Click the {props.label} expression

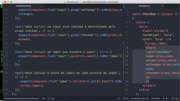[x=157, y=43]
